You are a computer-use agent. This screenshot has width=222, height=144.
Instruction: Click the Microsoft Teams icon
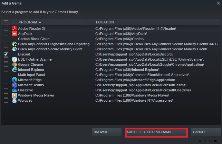pos(14,85)
